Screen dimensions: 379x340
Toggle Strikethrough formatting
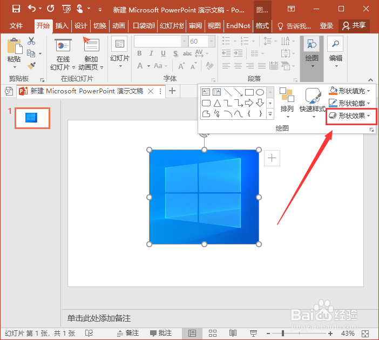[x=187, y=53]
